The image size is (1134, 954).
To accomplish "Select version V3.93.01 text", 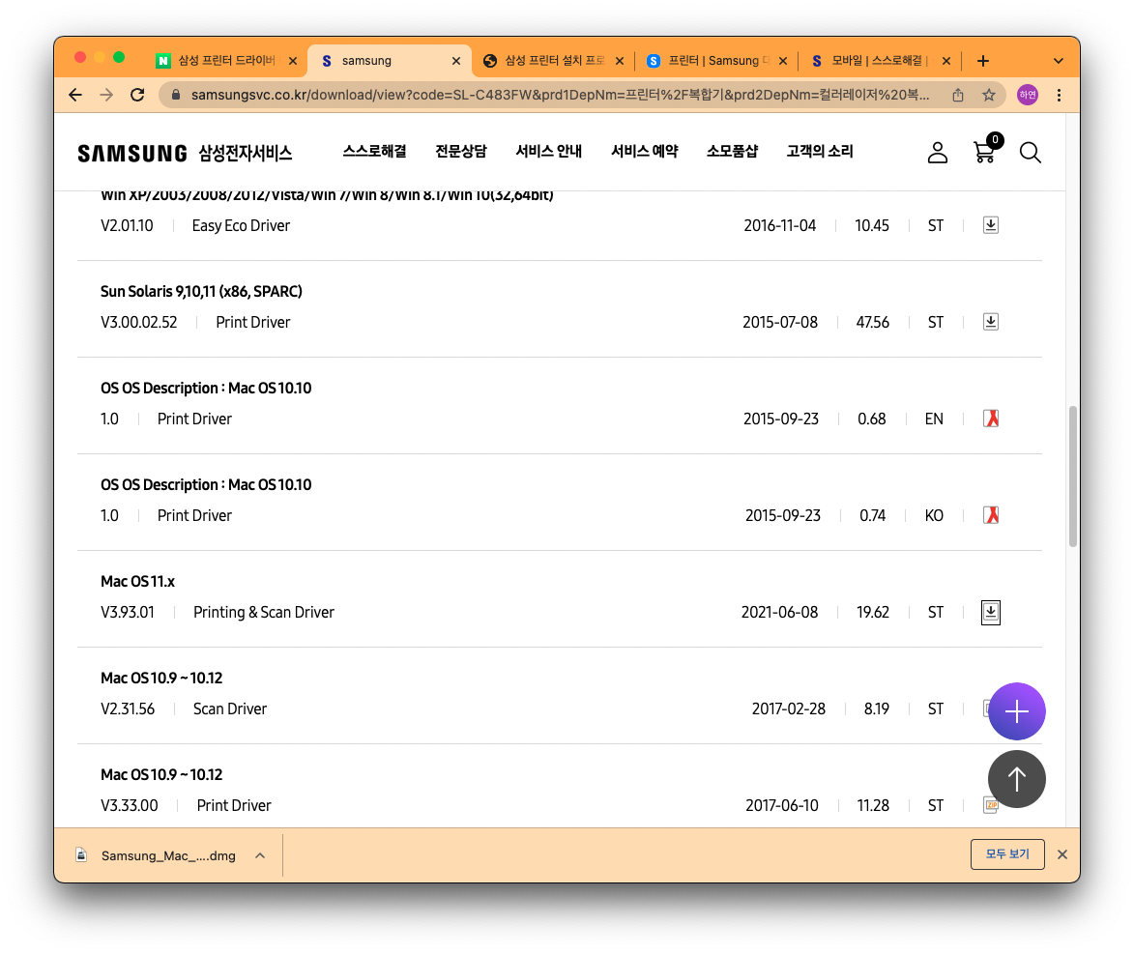I will [x=128, y=612].
